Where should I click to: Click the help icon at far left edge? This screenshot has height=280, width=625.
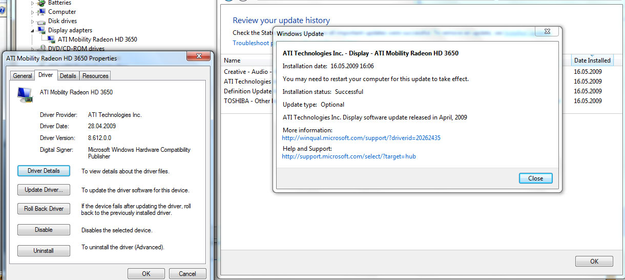coord(2,10)
